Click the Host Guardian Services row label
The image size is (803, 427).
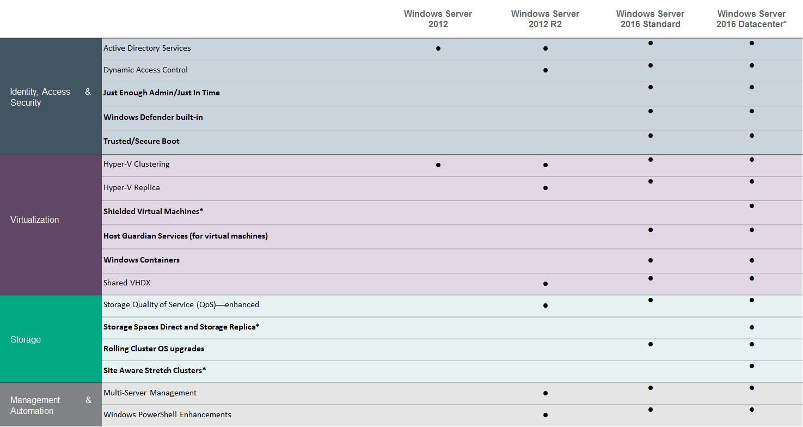tap(186, 236)
